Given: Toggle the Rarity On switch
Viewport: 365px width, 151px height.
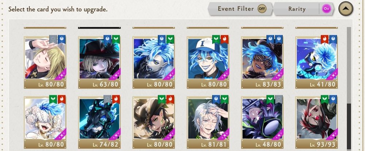Looking at the screenshot, I should [326, 9].
